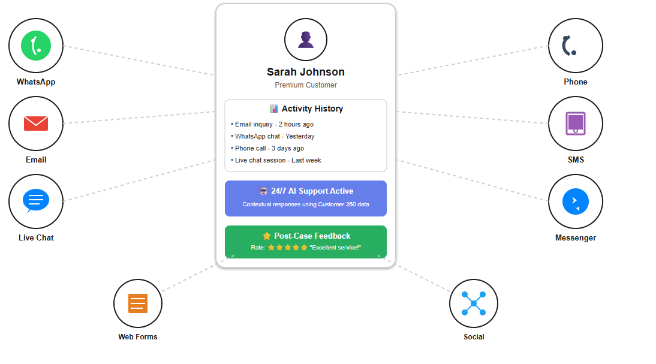Screen dimensions: 656x364
Task: Click the robot icon in AI Support banner
Action: pyautogui.click(x=263, y=191)
